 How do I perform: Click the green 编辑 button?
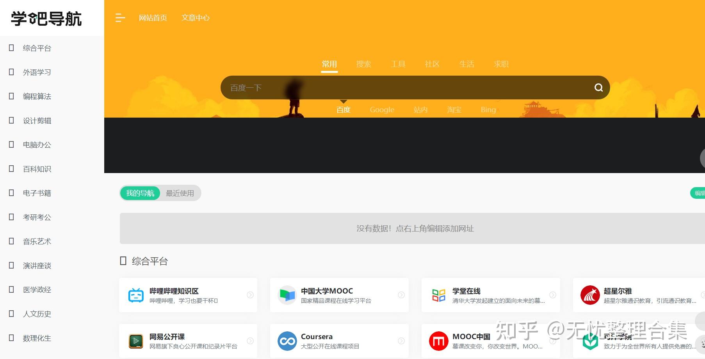tap(698, 193)
